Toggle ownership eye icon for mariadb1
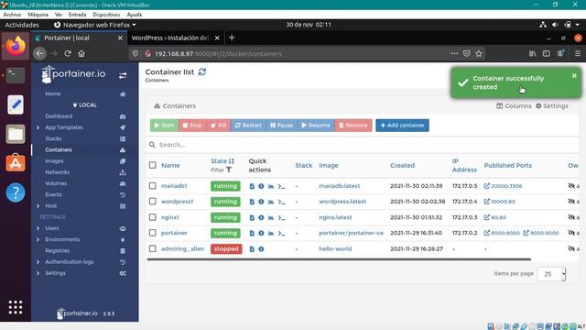Image resolution: width=586 pixels, height=330 pixels. [x=571, y=186]
